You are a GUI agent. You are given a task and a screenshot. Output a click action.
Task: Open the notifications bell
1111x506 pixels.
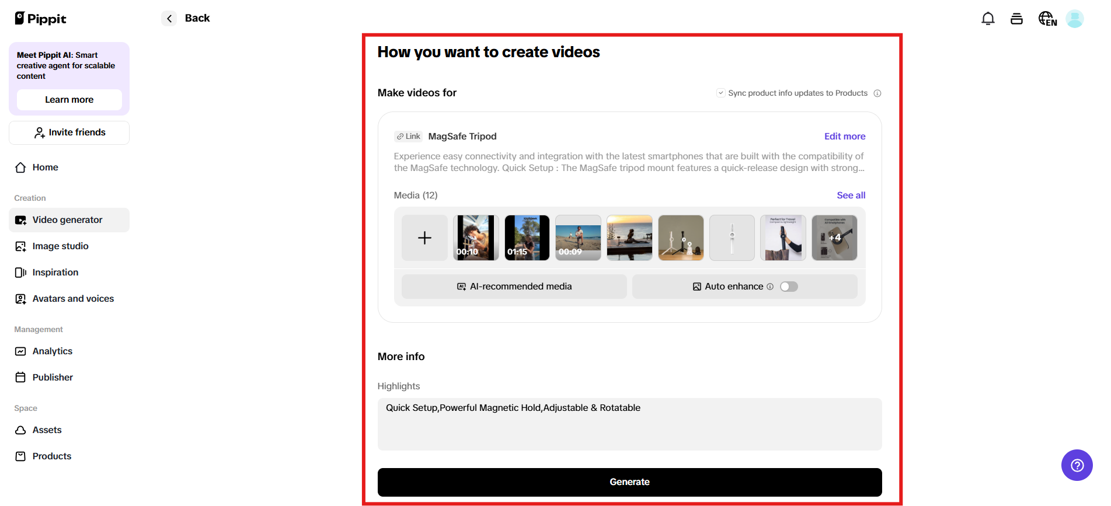click(988, 19)
